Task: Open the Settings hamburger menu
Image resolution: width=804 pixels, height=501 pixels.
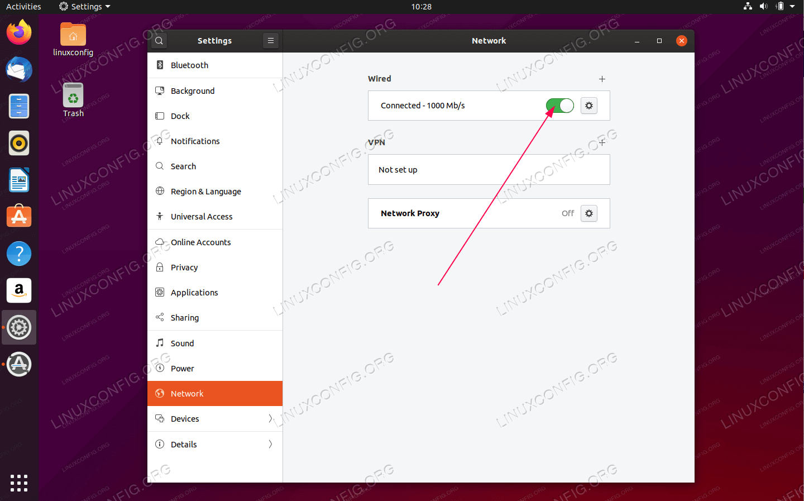Action: coord(270,41)
